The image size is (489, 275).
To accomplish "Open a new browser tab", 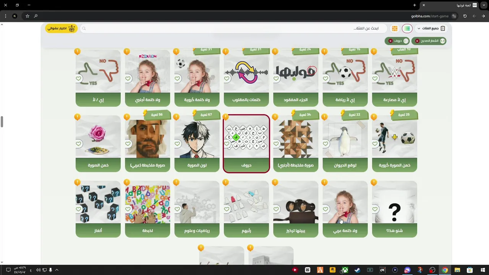I will (x=415, y=5).
